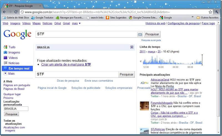Image resolution: width=222 pixels, height=136 pixels.
Task: Select Próximo location filter
Action: tap(8, 98)
